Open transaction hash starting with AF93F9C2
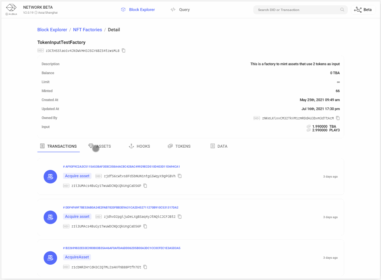Image resolution: width=381 pixels, height=280 pixels. point(121,167)
